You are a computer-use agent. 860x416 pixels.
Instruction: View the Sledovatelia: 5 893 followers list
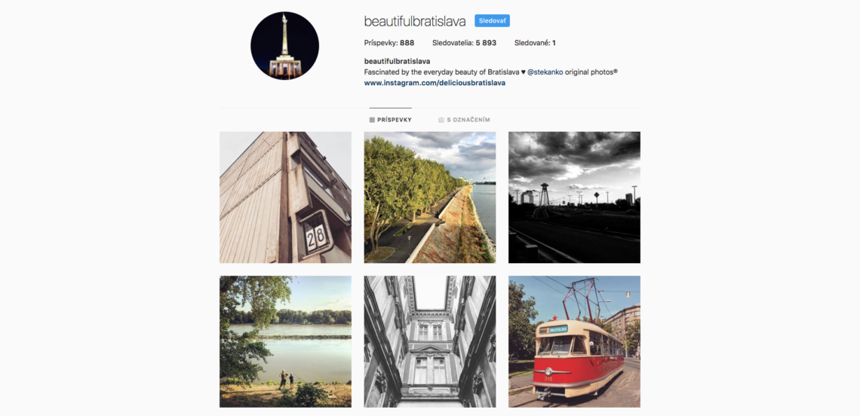coord(464,43)
